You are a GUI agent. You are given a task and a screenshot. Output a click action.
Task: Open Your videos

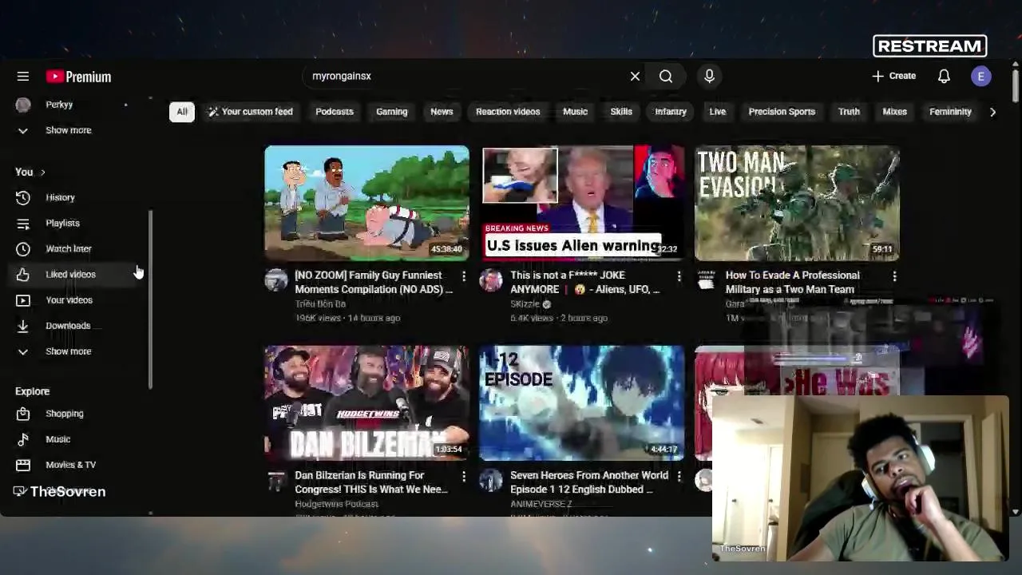click(x=77, y=299)
